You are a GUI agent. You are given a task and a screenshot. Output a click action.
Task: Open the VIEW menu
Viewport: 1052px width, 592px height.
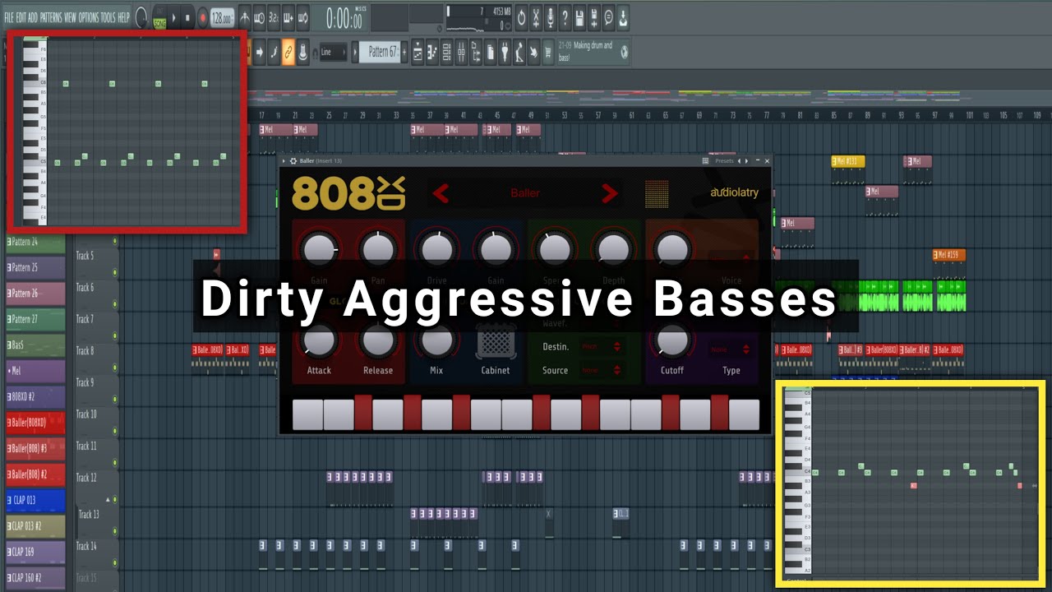click(70, 17)
